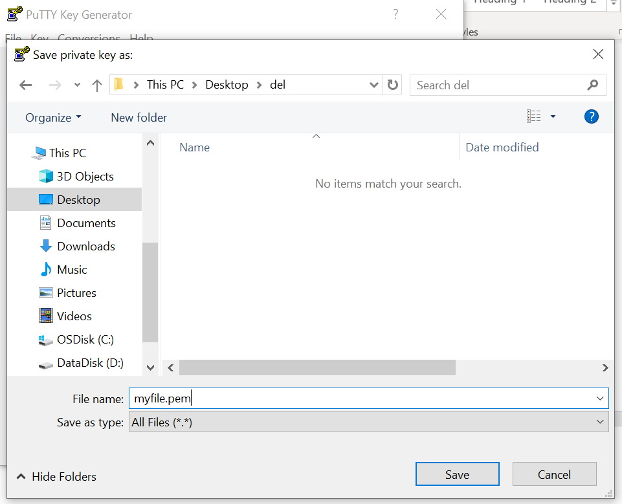Viewport: 622px width, 504px height.
Task: Click the Forward navigation arrow
Action: tap(55, 85)
